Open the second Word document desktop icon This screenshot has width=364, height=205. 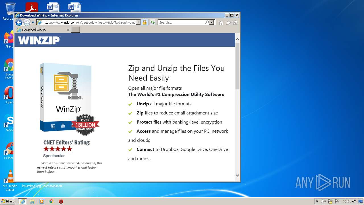tap(74, 7)
